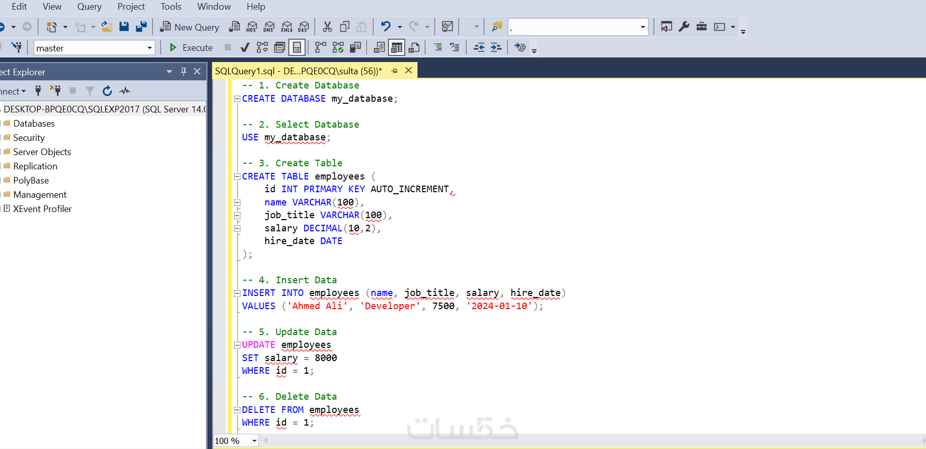Click Find in Files icon
The height and width of the screenshot is (449, 926).
click(x=497, y=26)
